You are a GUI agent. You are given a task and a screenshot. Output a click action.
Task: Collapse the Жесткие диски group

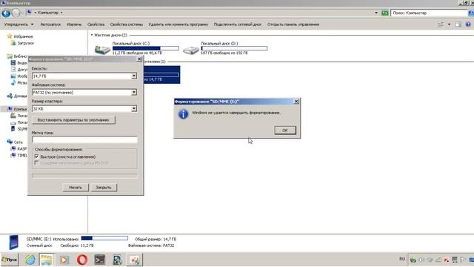tap(92, 35)
